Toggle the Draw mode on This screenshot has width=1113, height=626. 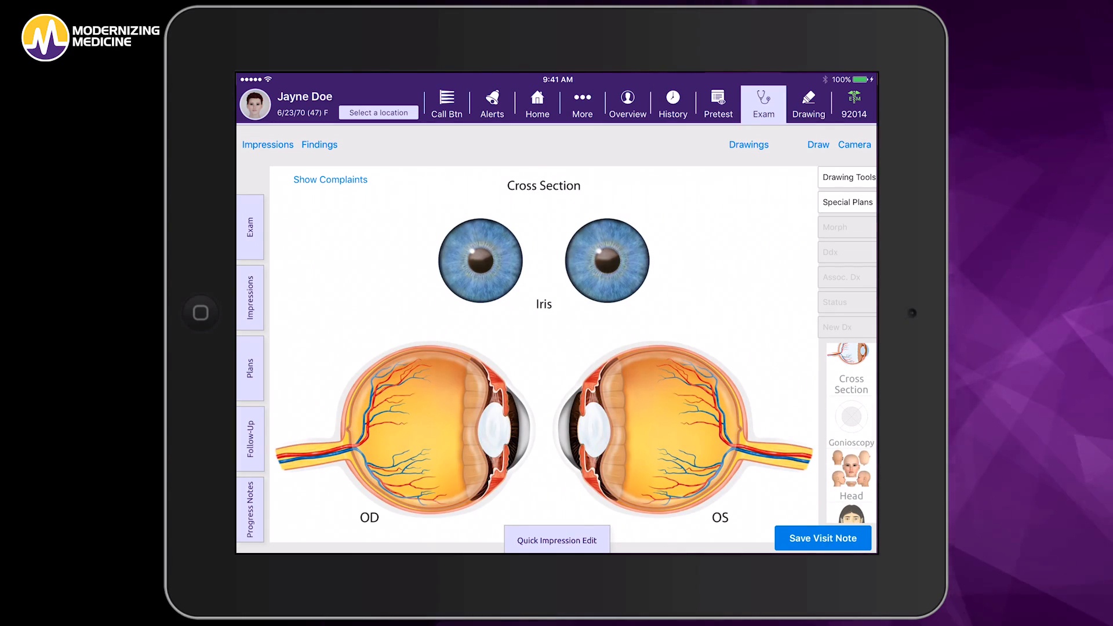(818, 144)
